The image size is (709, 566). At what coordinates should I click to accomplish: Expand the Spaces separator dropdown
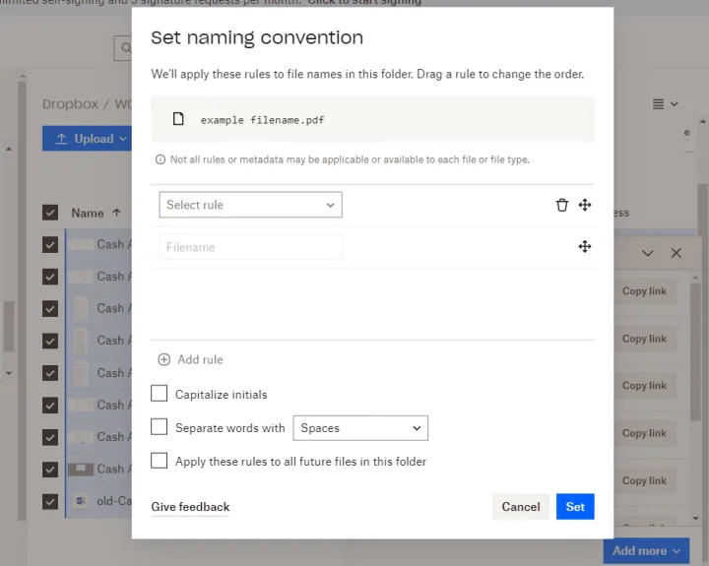[359, 428]
